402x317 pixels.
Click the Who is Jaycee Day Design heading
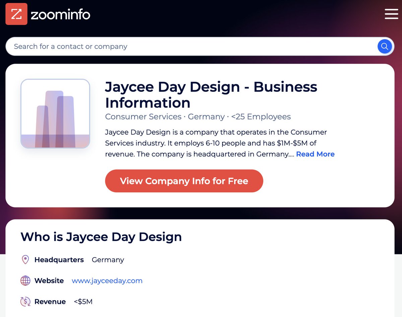point(101,237)
